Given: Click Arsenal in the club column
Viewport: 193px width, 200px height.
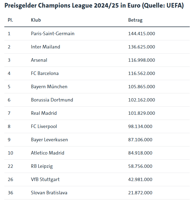Looking at the screenshot, I should [39, 60].
